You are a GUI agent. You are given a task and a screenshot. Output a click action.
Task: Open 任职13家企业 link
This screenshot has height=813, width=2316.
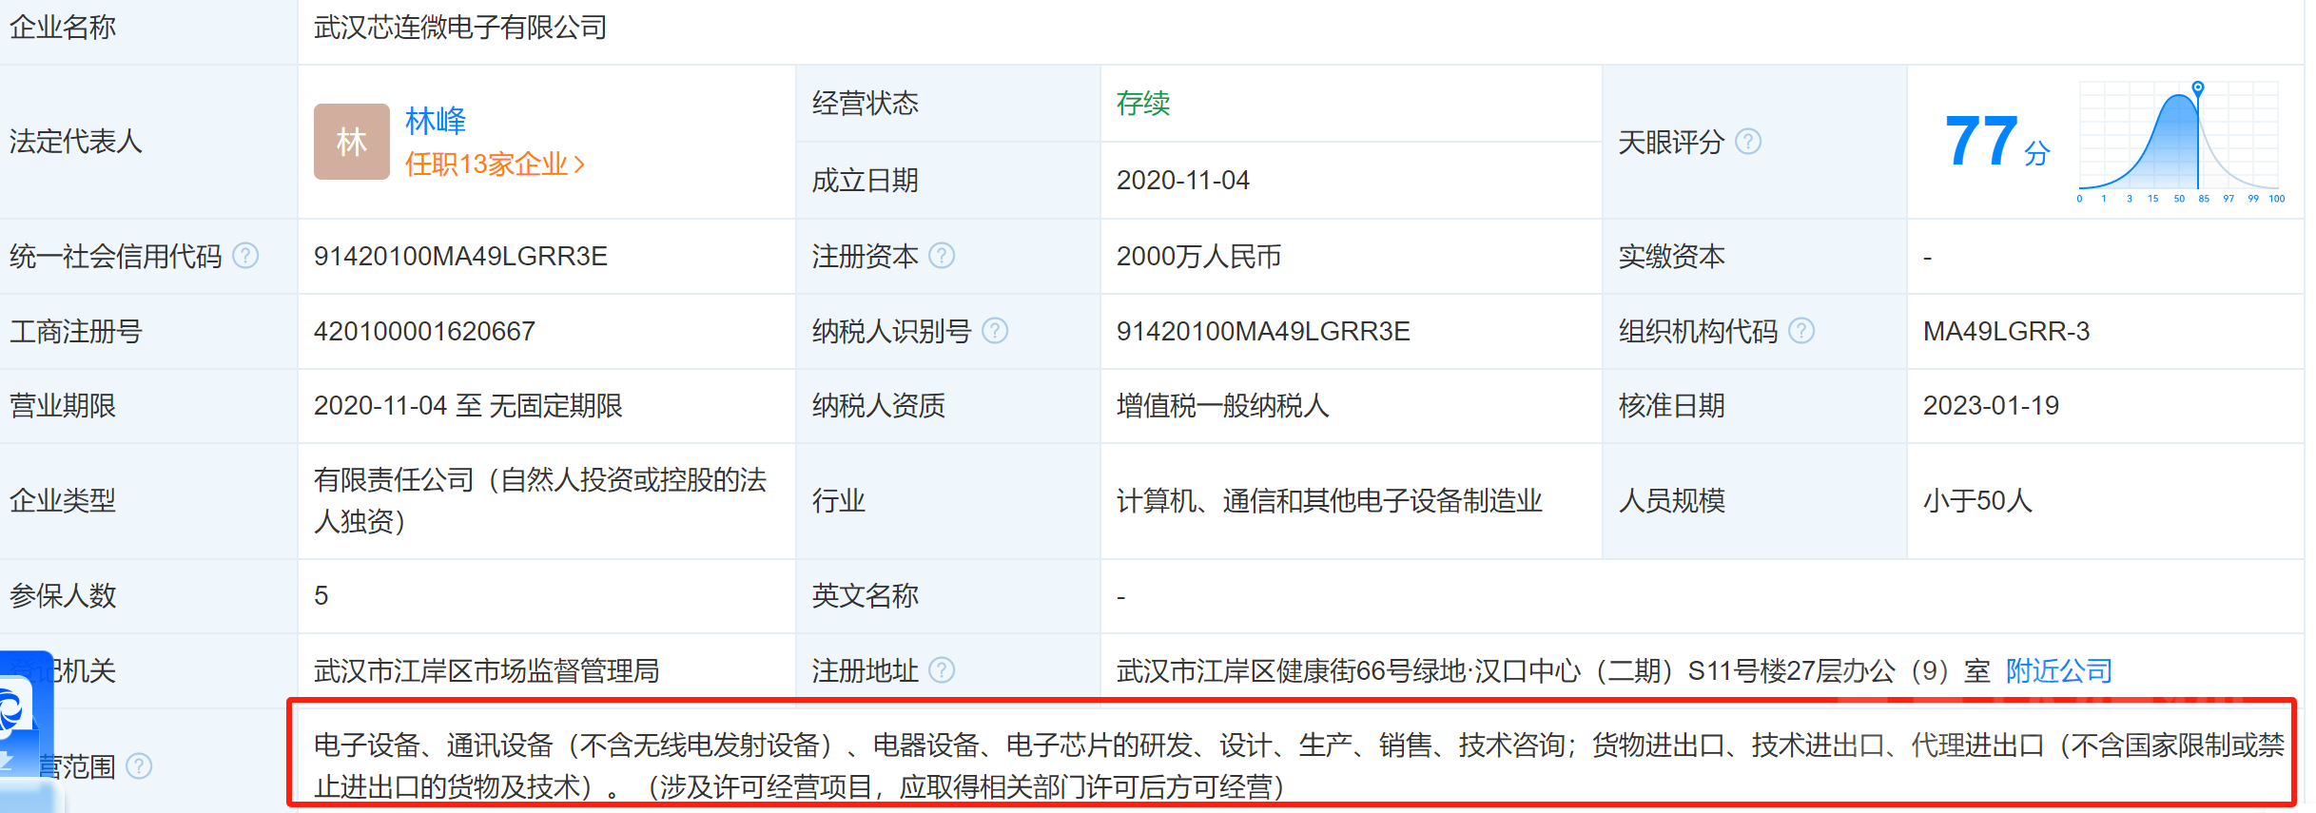tap(486, 165)
